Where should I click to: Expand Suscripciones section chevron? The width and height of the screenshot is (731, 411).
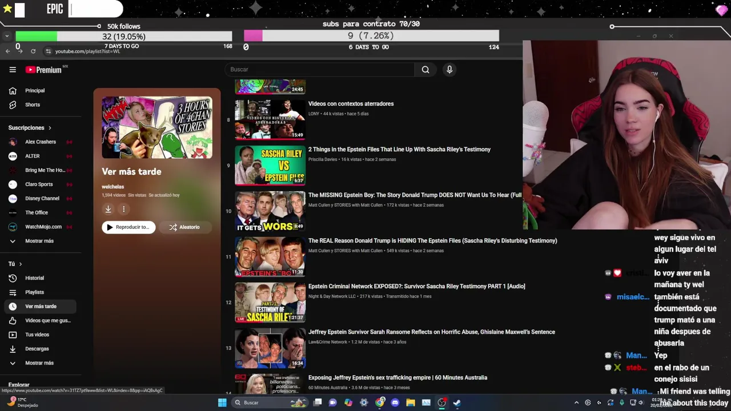[x=50, y=128]
